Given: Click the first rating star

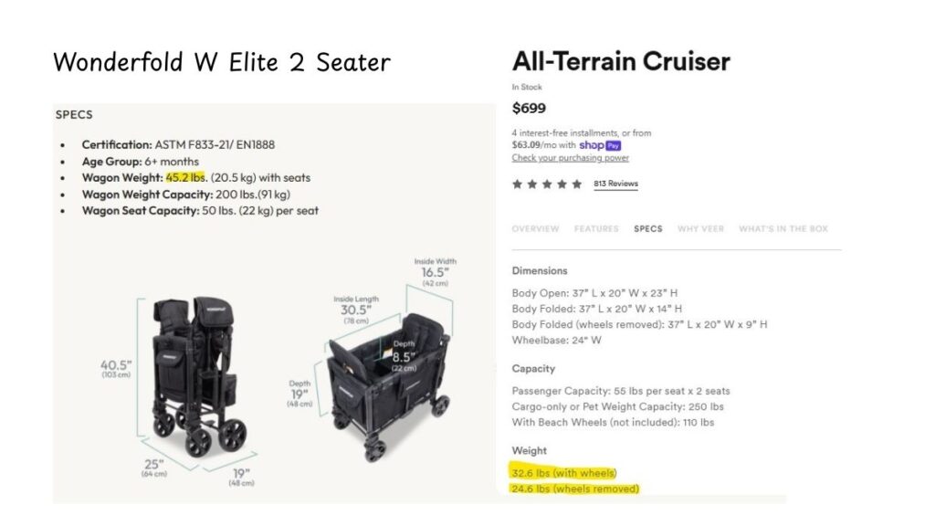Looking at the screenshot, I should point(517,184).
